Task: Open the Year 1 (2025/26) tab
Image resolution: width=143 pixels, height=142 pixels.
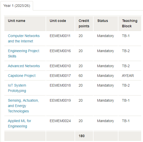Action: (x=17, y=6)
